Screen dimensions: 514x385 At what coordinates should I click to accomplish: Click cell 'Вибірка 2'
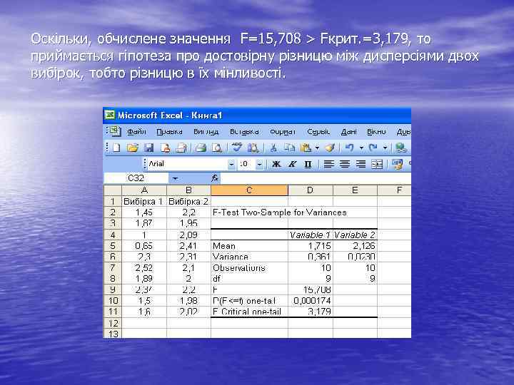click(188, 201)
